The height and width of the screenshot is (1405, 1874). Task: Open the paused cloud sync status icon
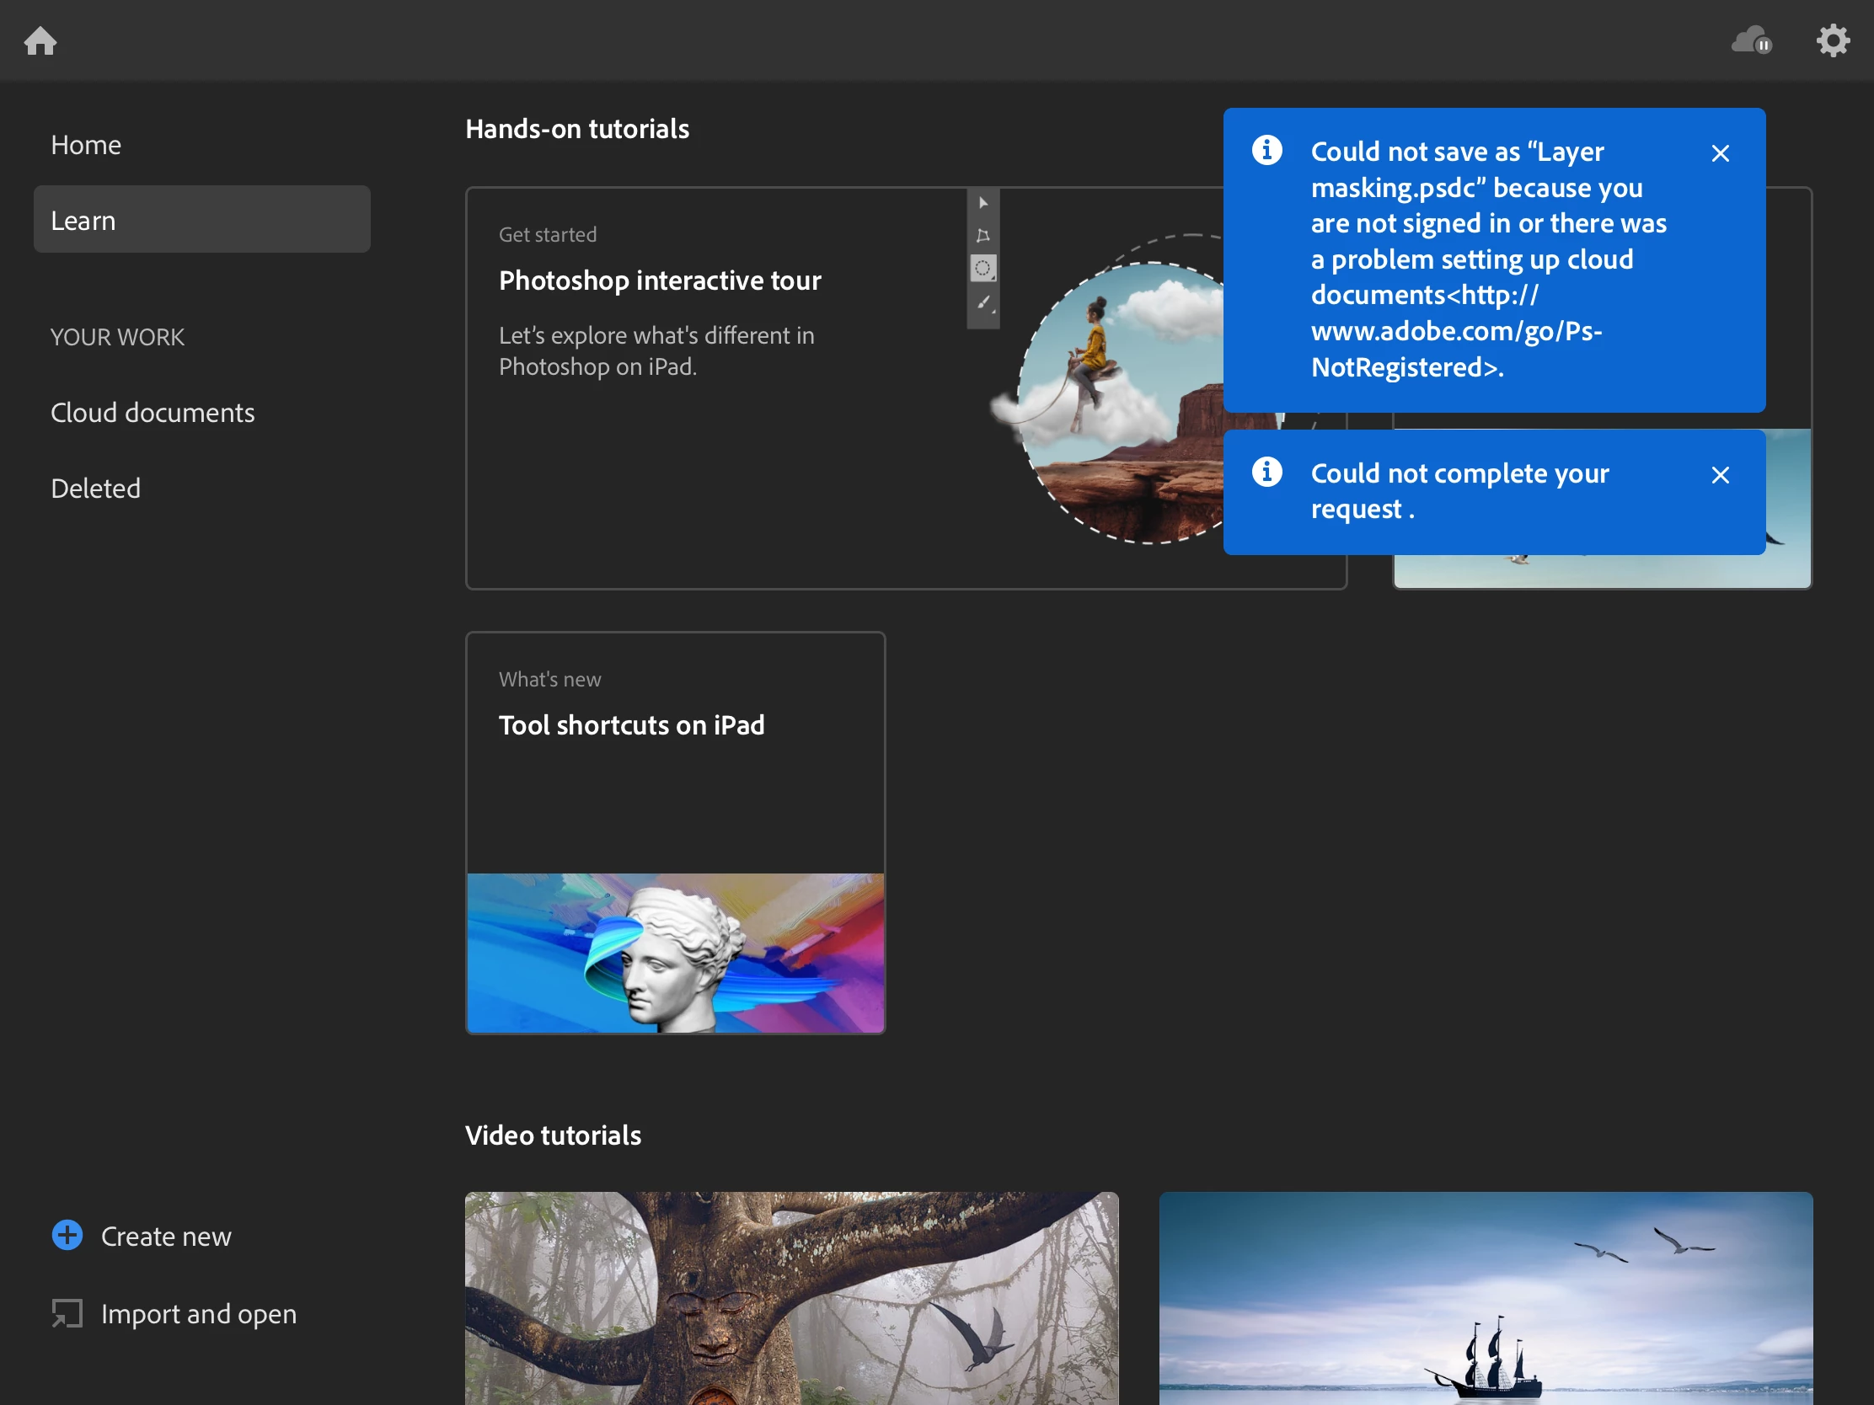tap(1751, 40)
